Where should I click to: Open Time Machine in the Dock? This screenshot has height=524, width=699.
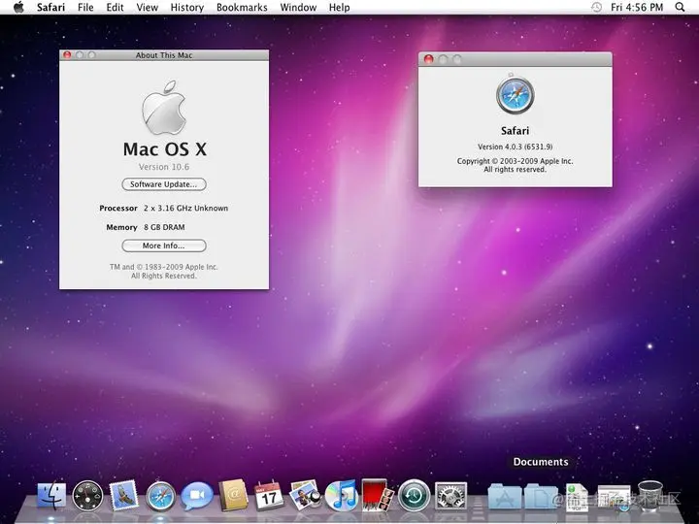(414, 496)
